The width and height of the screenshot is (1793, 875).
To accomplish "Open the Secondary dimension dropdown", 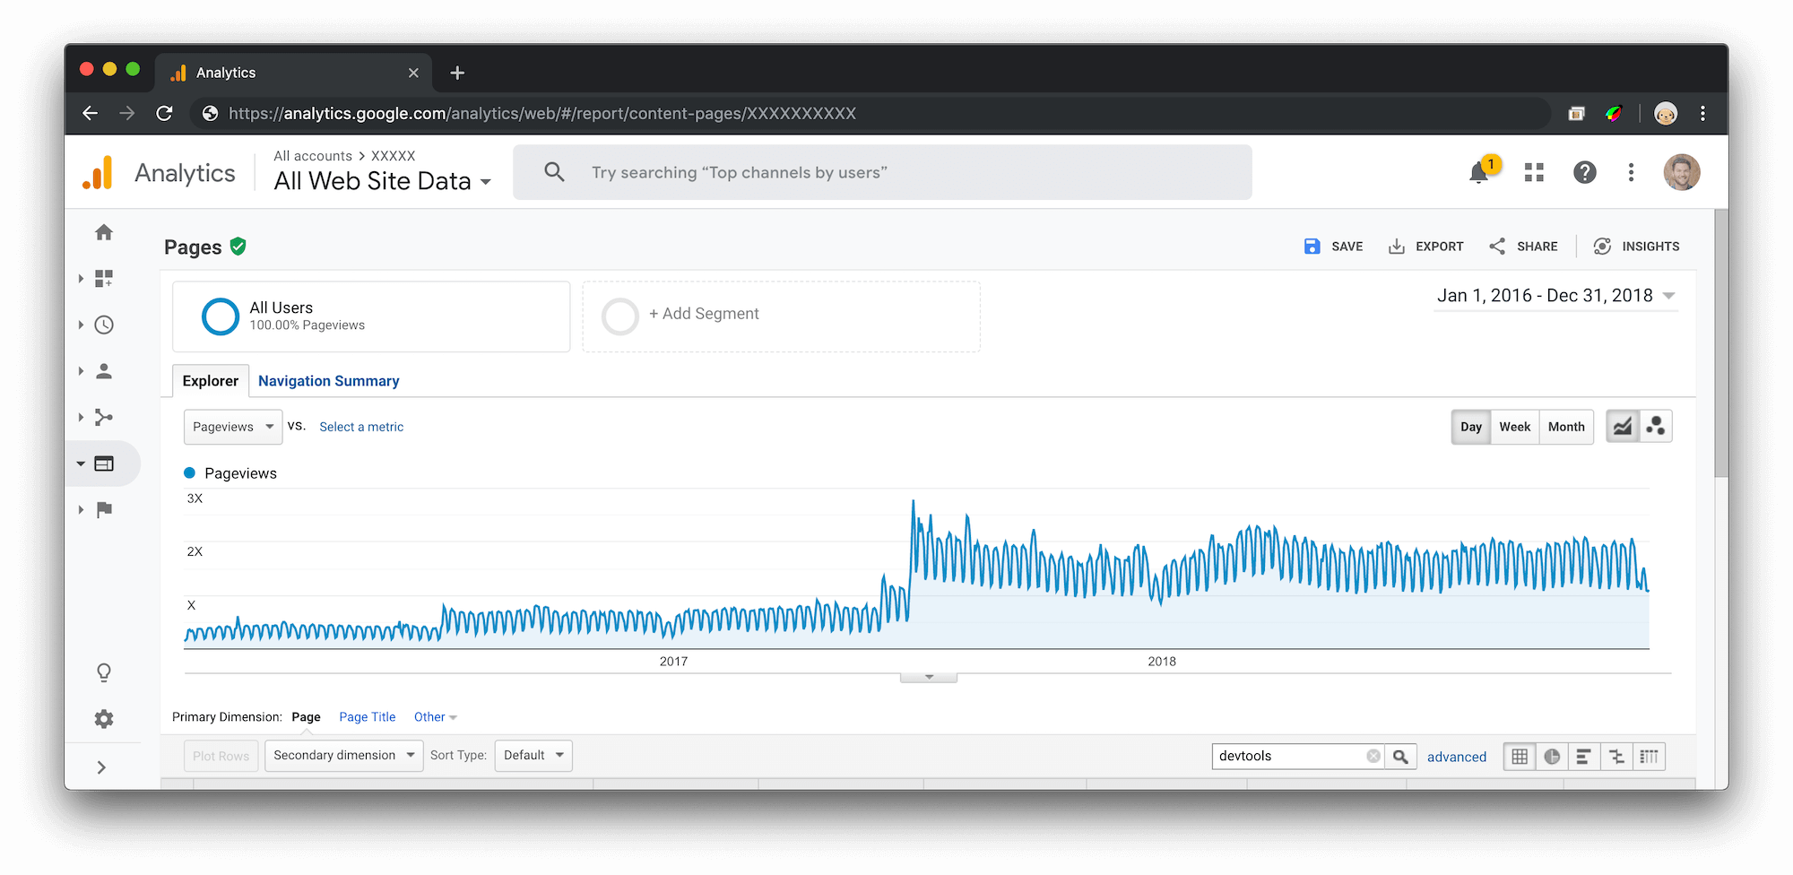I will [x=343, y=755].
